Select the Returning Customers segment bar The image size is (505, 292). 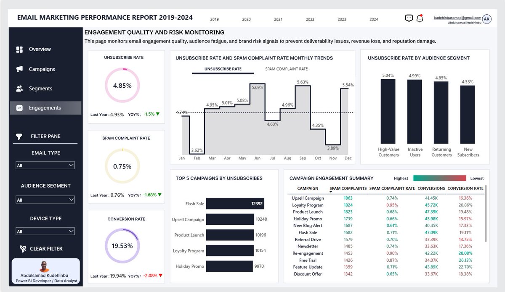441,113
